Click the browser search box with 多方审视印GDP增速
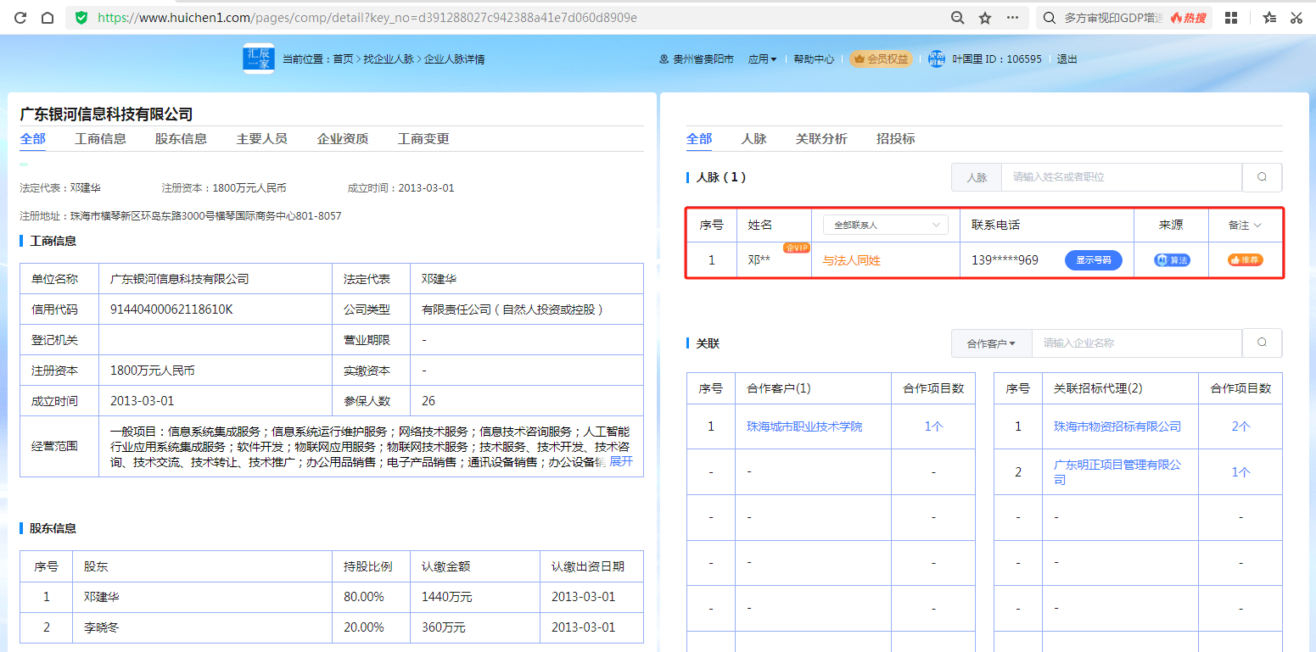Image resolution: width=1316 pixels, height=652 pixels. tap(1113, 18)
